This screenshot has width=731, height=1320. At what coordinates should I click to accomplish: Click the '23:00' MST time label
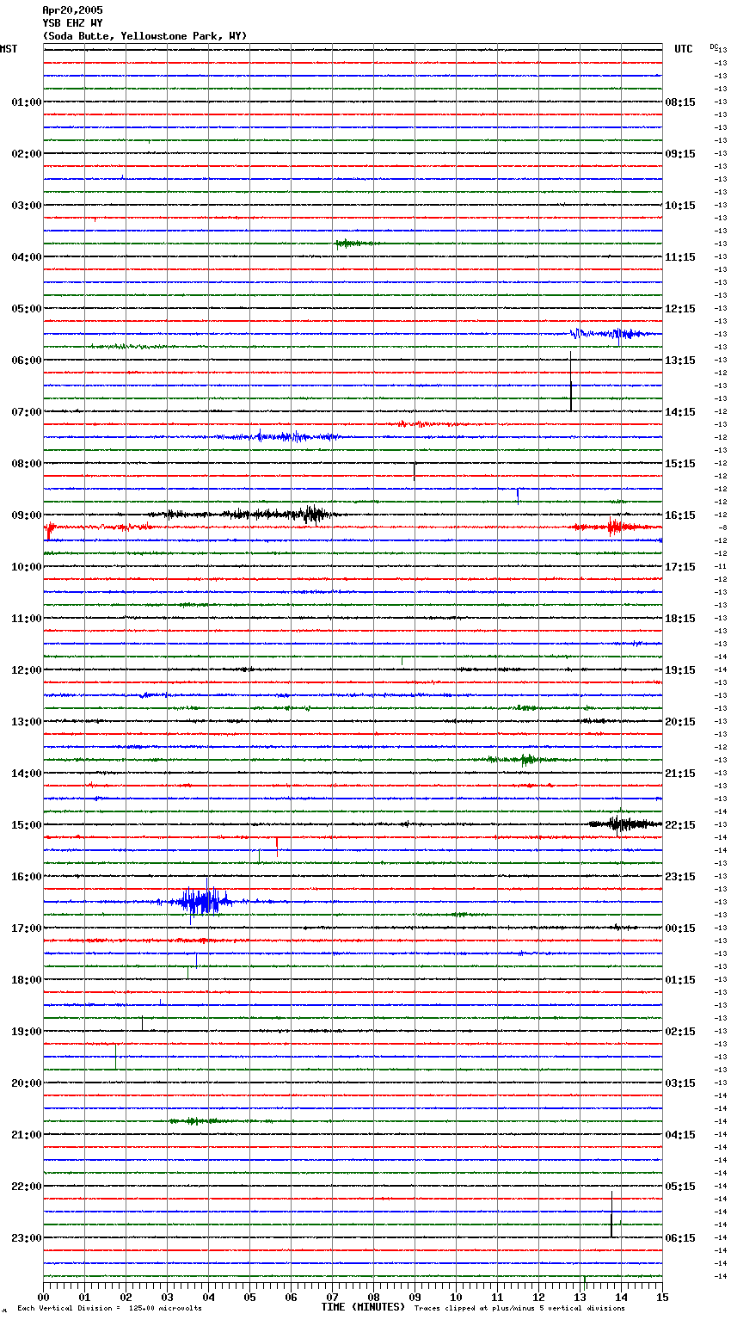pos(27,1238)
